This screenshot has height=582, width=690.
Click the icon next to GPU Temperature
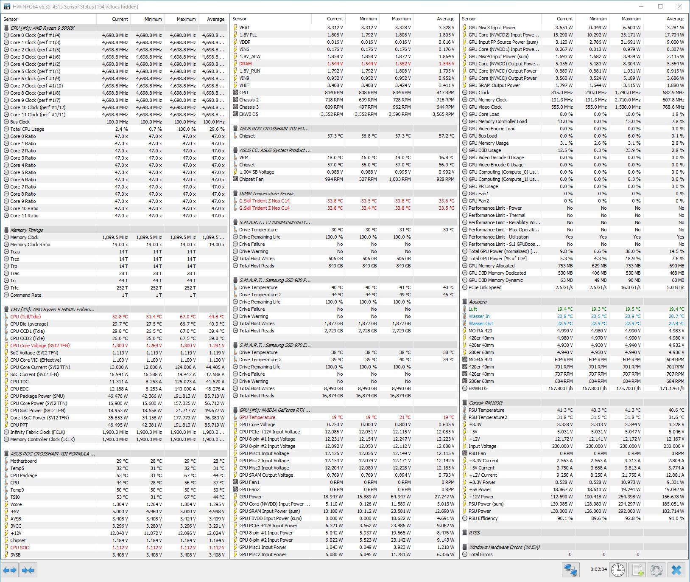point(235,417)
